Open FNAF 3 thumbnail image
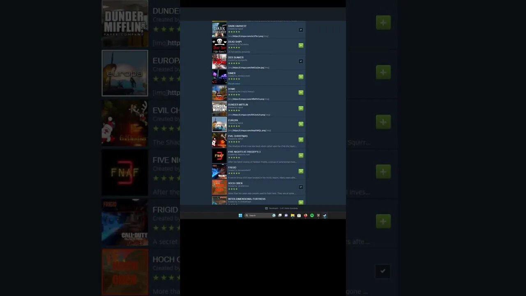526x296 pixels. (x=219, y=155)
